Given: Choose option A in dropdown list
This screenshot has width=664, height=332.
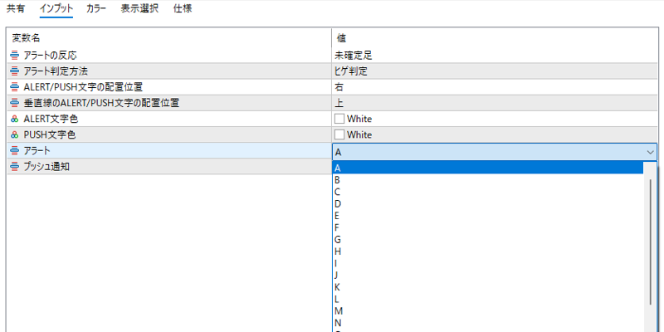Looking at the screenshot, I should coord(488,168).
